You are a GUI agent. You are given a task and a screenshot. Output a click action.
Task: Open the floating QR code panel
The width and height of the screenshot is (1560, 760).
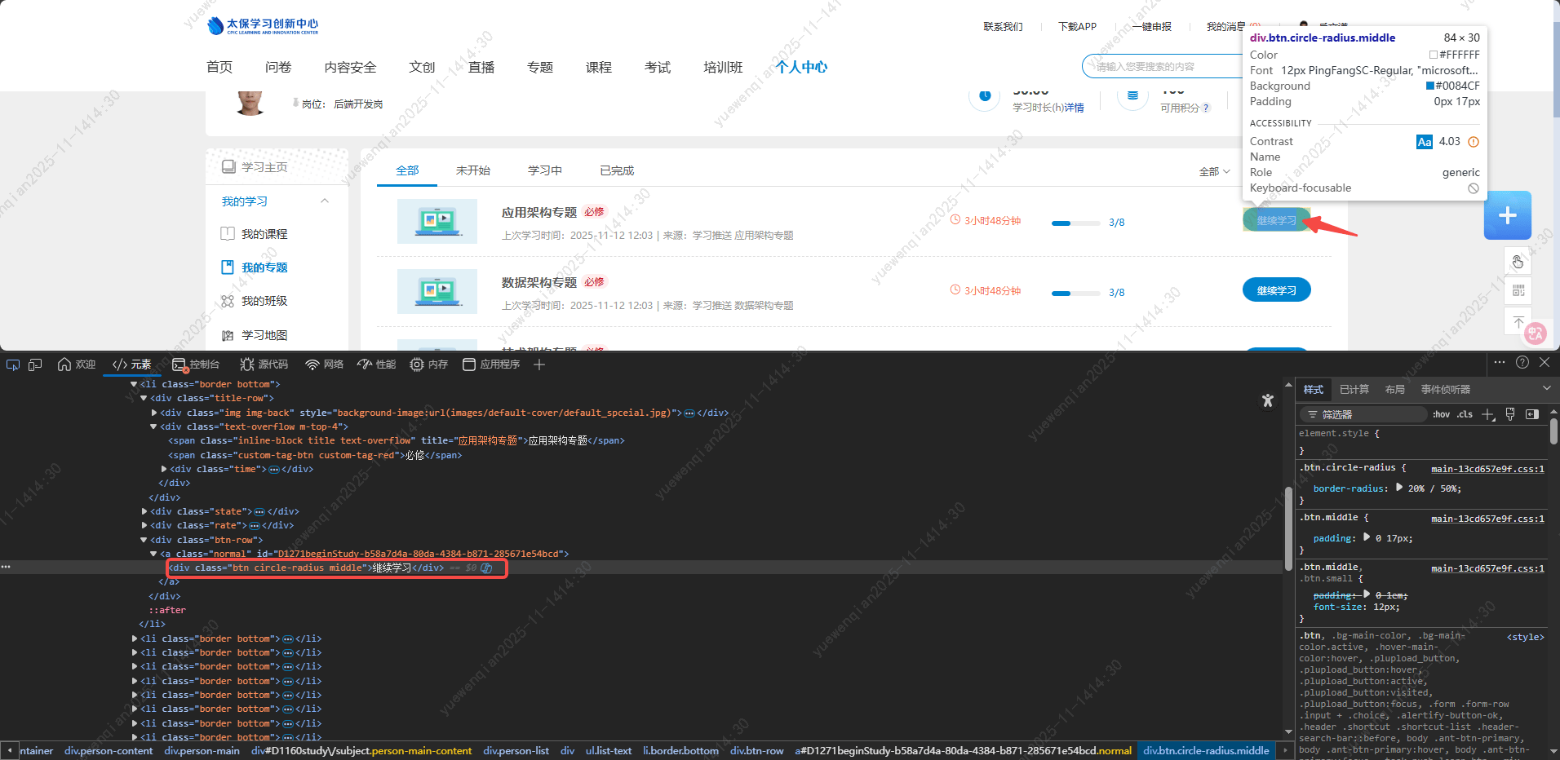1518,291
